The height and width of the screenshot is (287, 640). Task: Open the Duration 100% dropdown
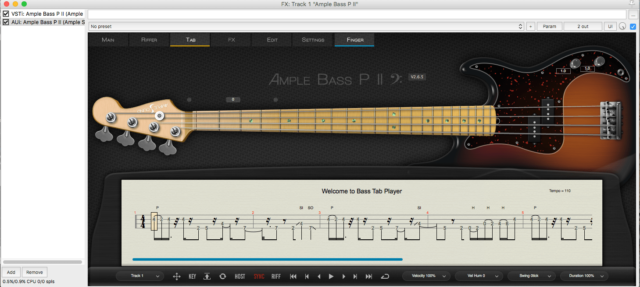[584, 276]
